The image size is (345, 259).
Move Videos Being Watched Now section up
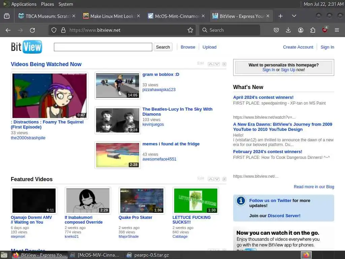click(x=211, y=64)
